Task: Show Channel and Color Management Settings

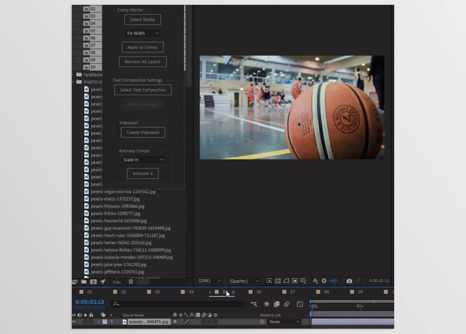Action: click(x=315, y=281)
